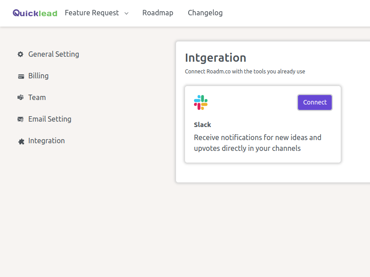
Task: Open the Feature Request menu
Action: (x=92, y=13)
